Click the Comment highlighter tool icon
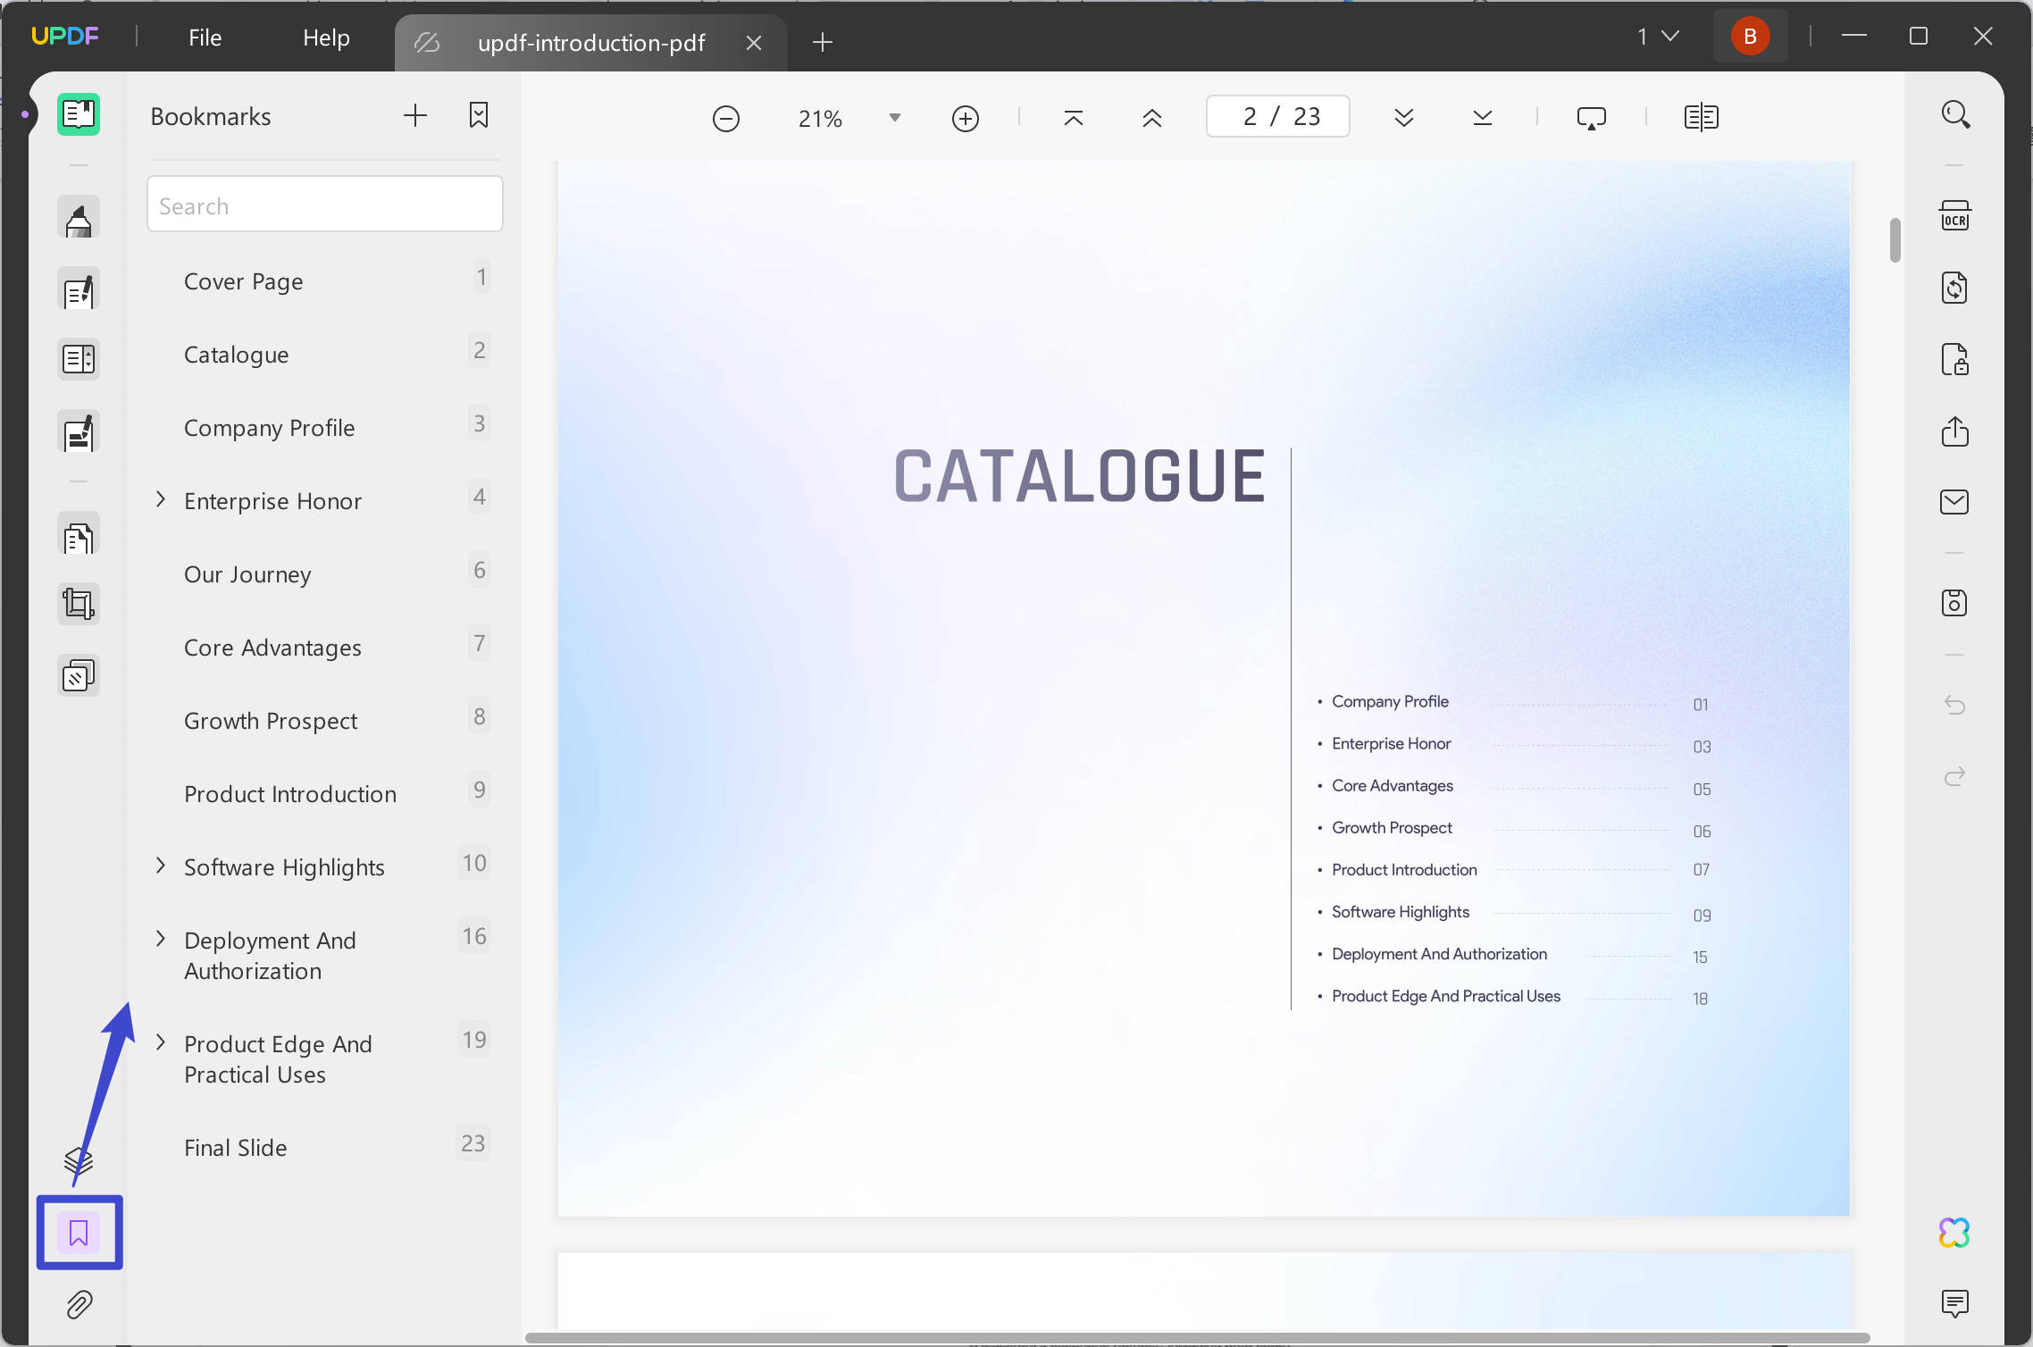Viewport: 2033px width, 1347px height. pos(79,219)
